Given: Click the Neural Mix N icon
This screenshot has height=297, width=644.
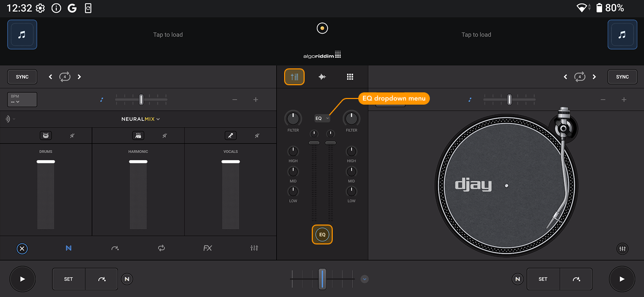Looking at the screenshot, I should 68,248.
